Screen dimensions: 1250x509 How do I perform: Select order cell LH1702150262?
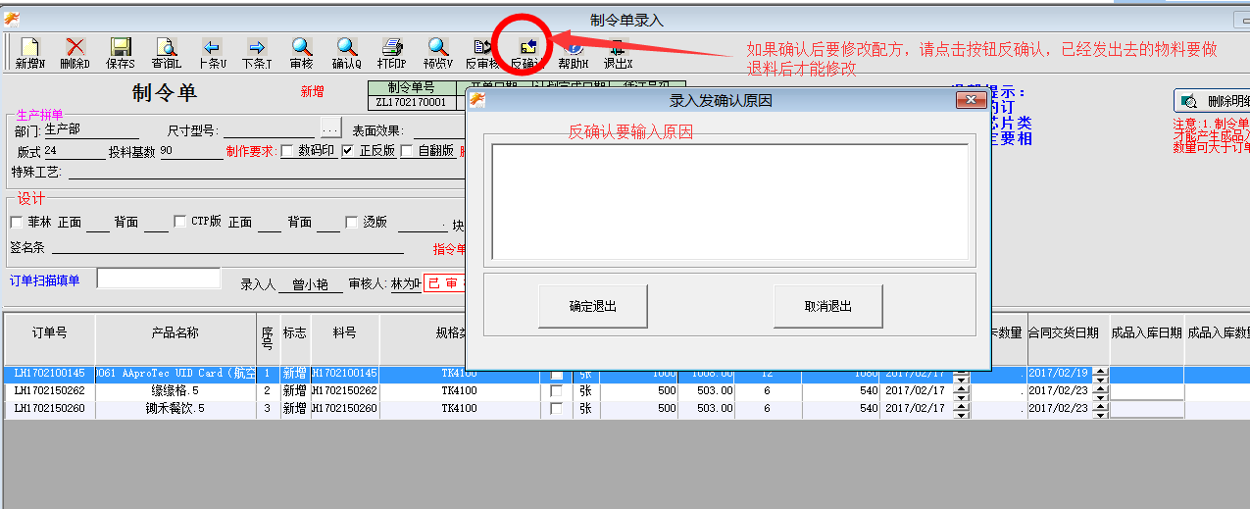click(x=49, y=391)
